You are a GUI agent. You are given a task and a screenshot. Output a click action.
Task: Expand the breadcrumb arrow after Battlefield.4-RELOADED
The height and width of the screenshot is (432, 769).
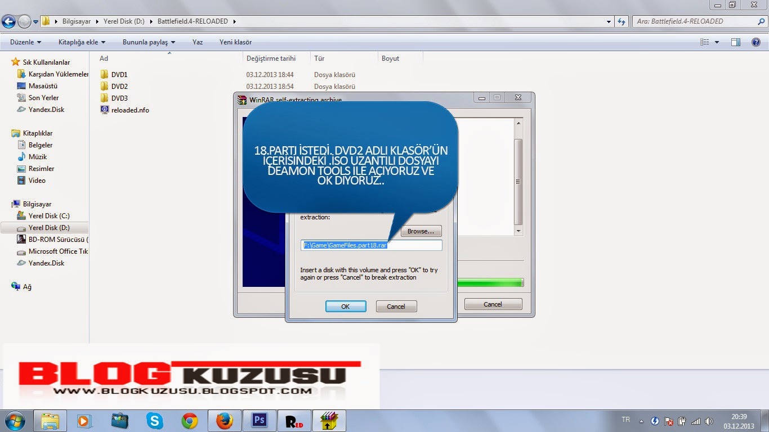click(x=234, y=21)
